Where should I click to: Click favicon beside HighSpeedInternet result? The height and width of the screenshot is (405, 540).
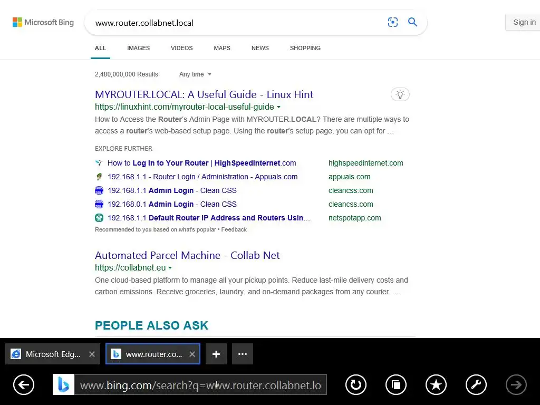pyautogui.click(x=99, y=163)
